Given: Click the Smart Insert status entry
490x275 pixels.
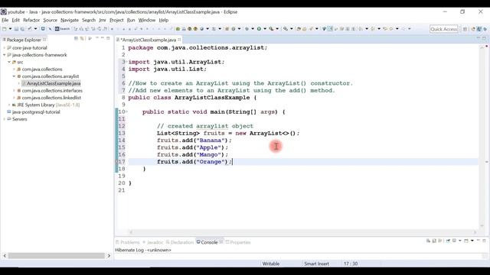Looking at the screenshot, I should click(x=316, y=264).
